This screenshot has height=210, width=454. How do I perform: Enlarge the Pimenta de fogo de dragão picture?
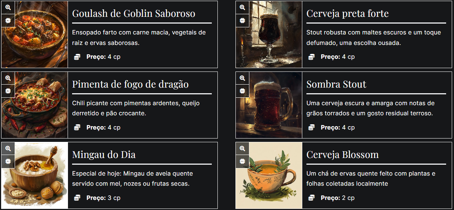click(x=8, y=78)
